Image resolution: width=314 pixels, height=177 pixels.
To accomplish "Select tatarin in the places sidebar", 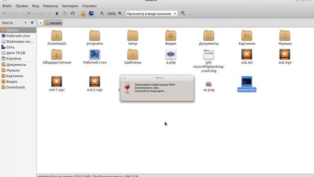I will [x=18, y=30].
